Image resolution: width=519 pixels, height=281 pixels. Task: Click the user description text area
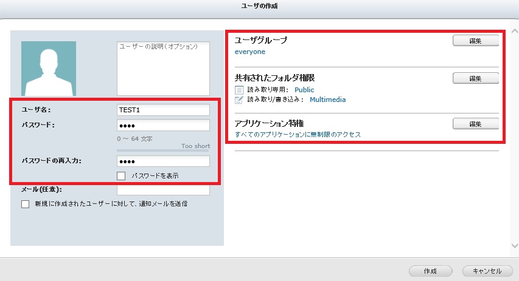point(163,69)
